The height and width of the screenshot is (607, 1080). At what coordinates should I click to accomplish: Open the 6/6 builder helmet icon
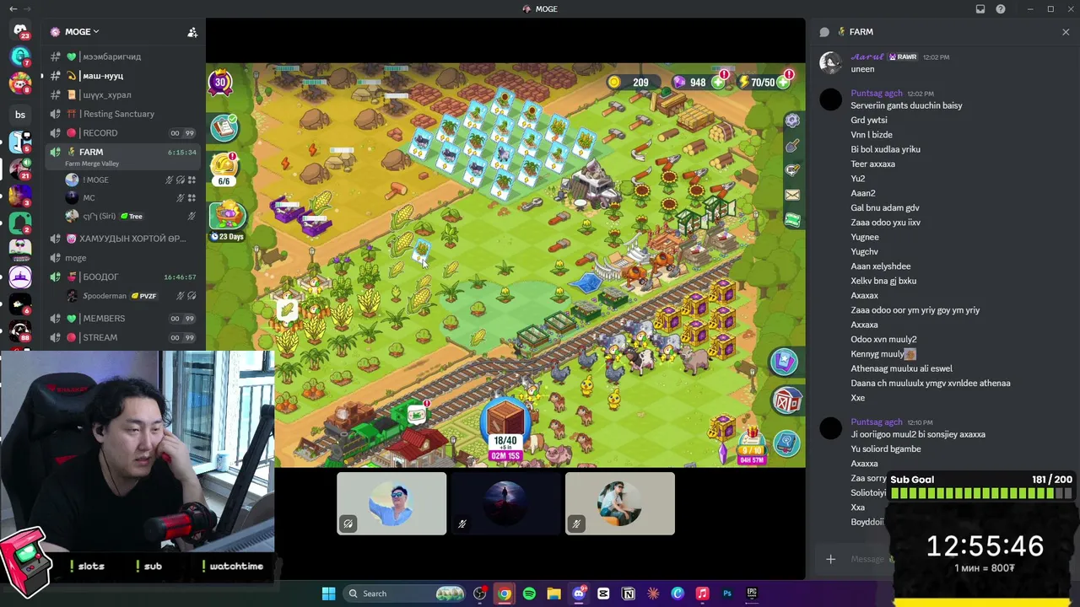(x=224, y=168)
